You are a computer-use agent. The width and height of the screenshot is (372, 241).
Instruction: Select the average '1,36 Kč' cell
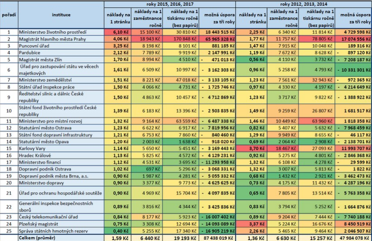[251, 238]
